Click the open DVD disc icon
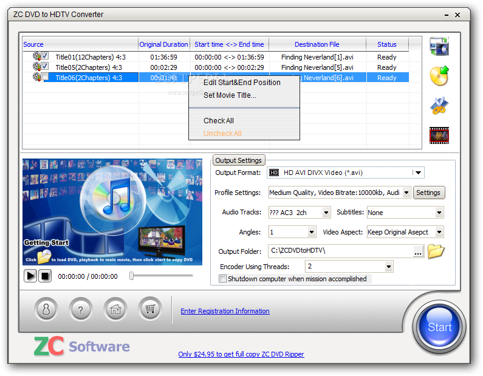 (439, 76)
